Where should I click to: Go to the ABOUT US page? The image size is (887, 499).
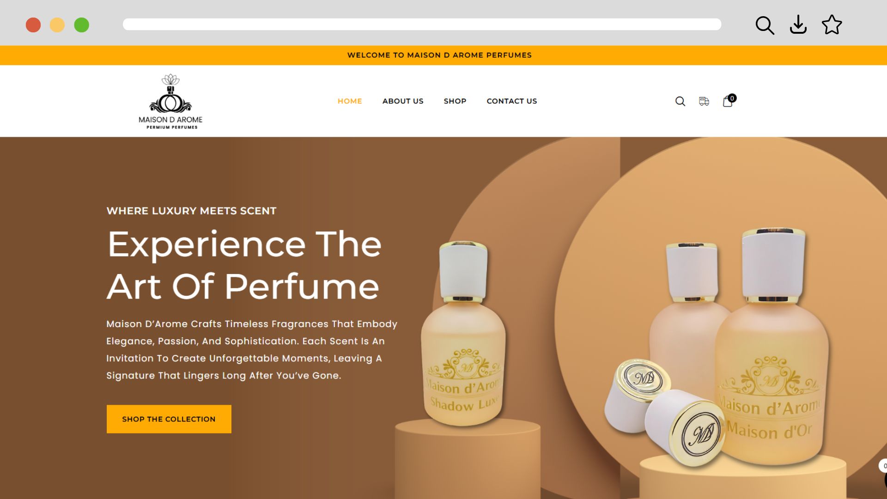click(x=403, y=101)
